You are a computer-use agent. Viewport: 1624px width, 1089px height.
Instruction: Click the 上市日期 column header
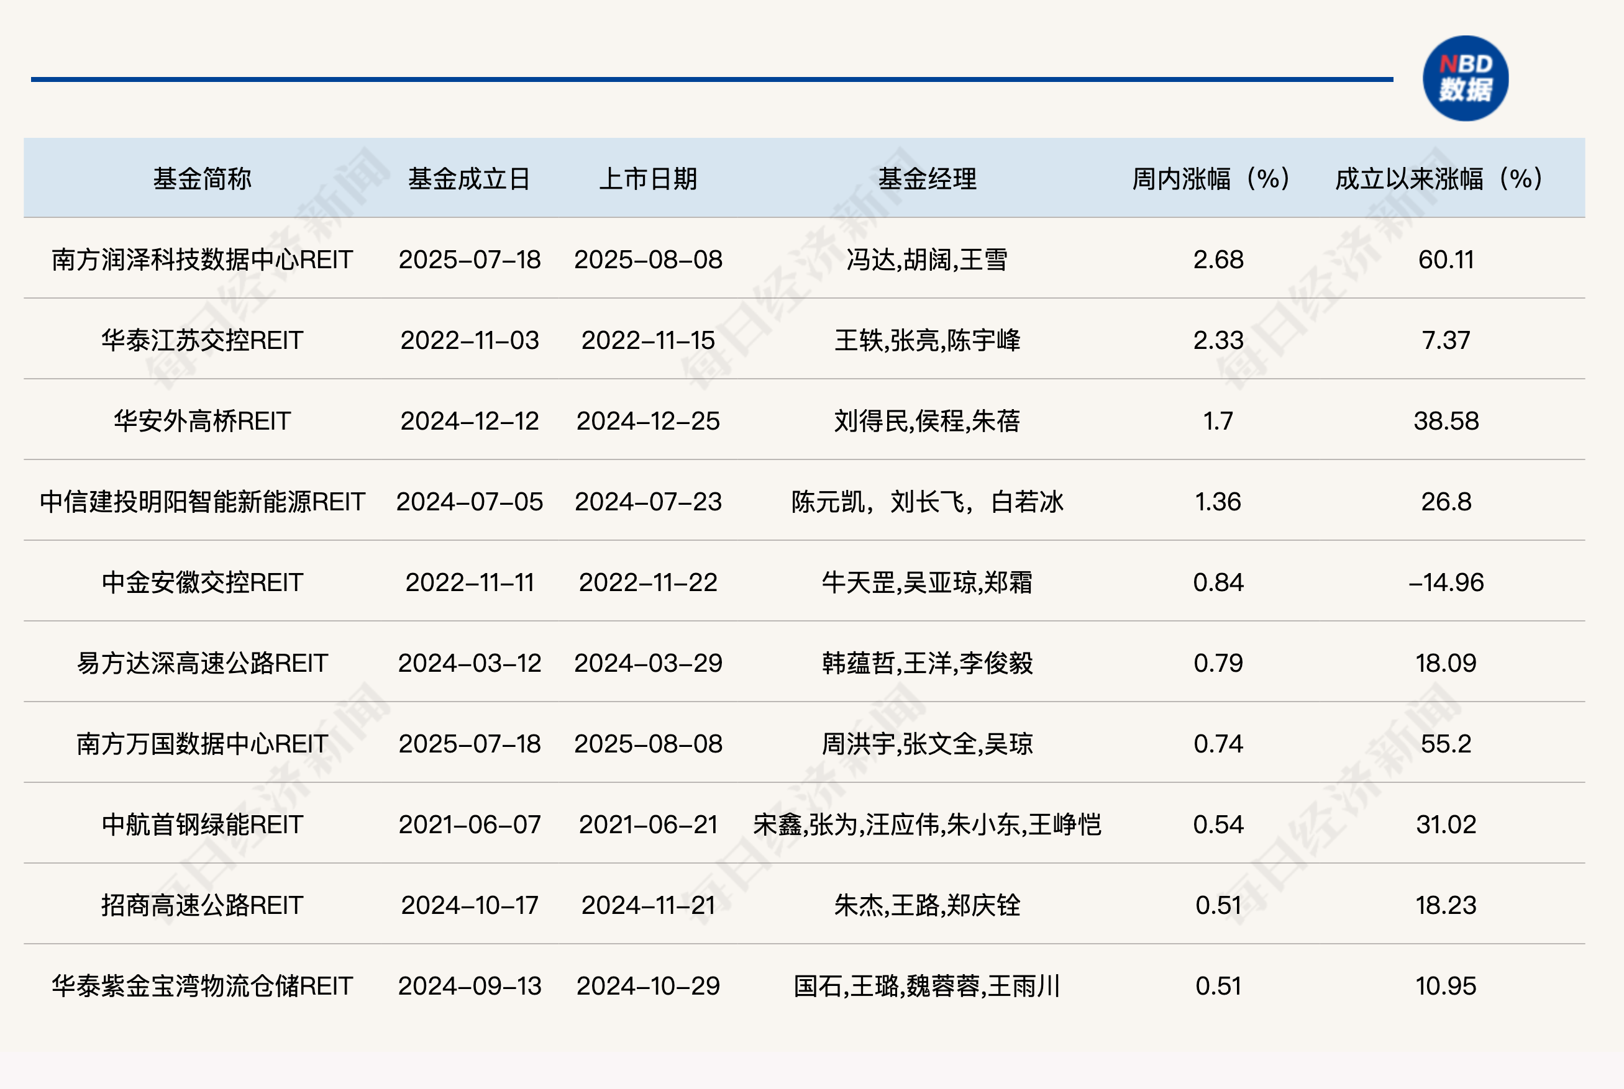(647, 178)
